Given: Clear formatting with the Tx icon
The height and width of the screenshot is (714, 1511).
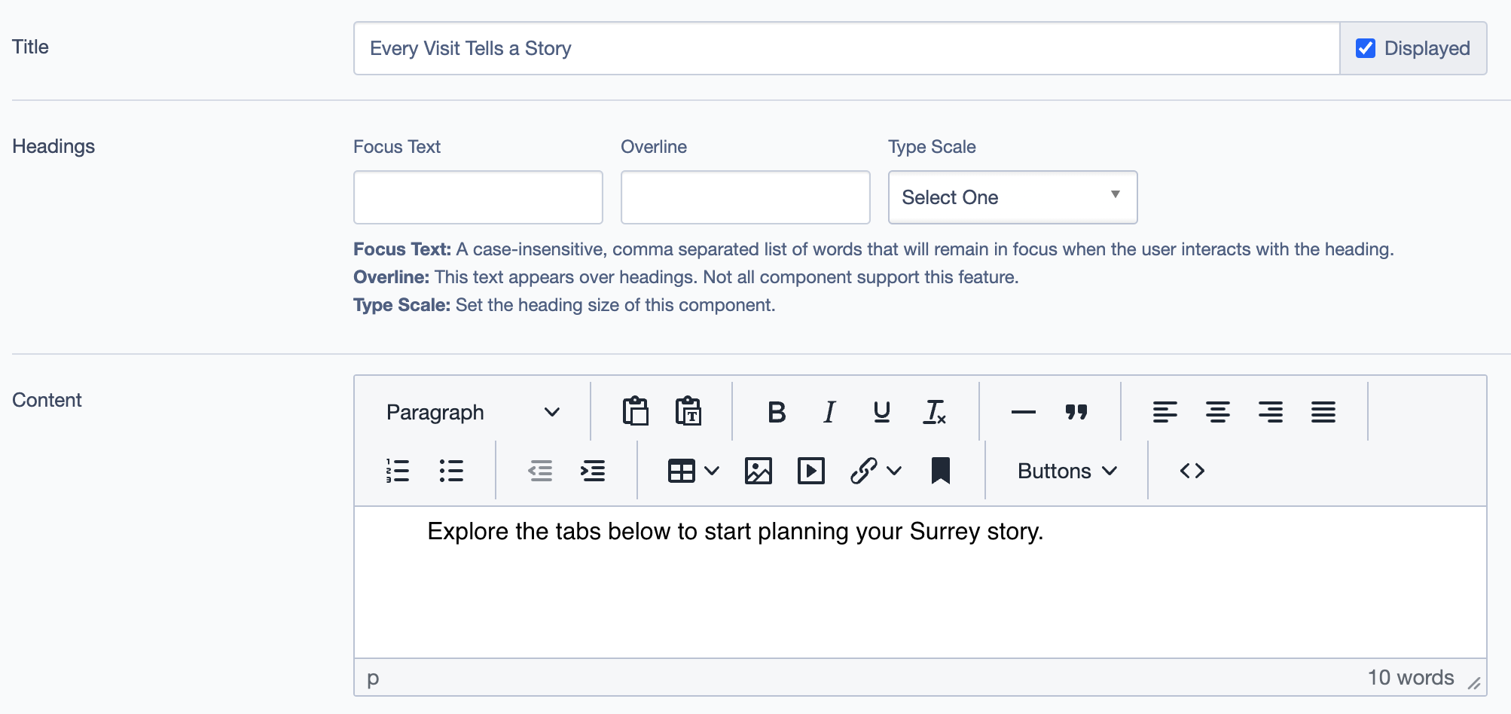Looking at the screenshot, I should [934, 412].
